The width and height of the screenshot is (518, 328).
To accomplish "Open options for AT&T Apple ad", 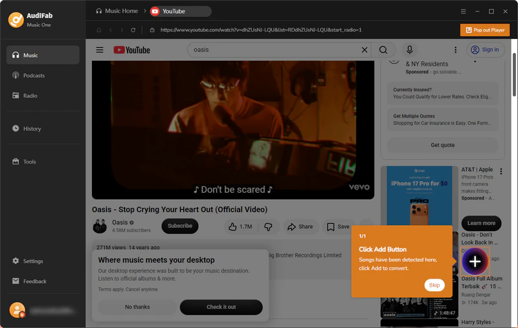I will point(501,171).
